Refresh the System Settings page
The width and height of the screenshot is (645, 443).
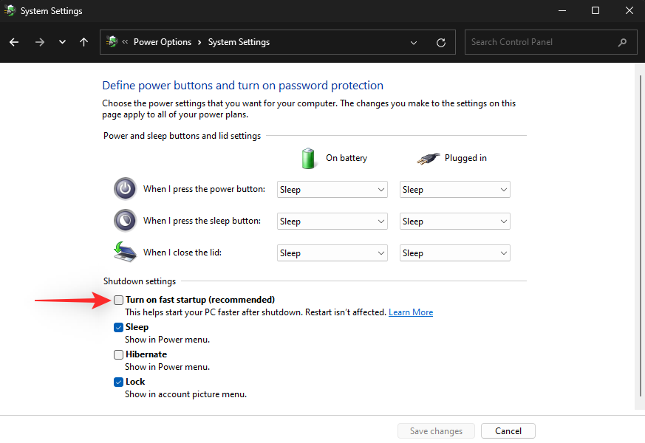coord(441,42)
